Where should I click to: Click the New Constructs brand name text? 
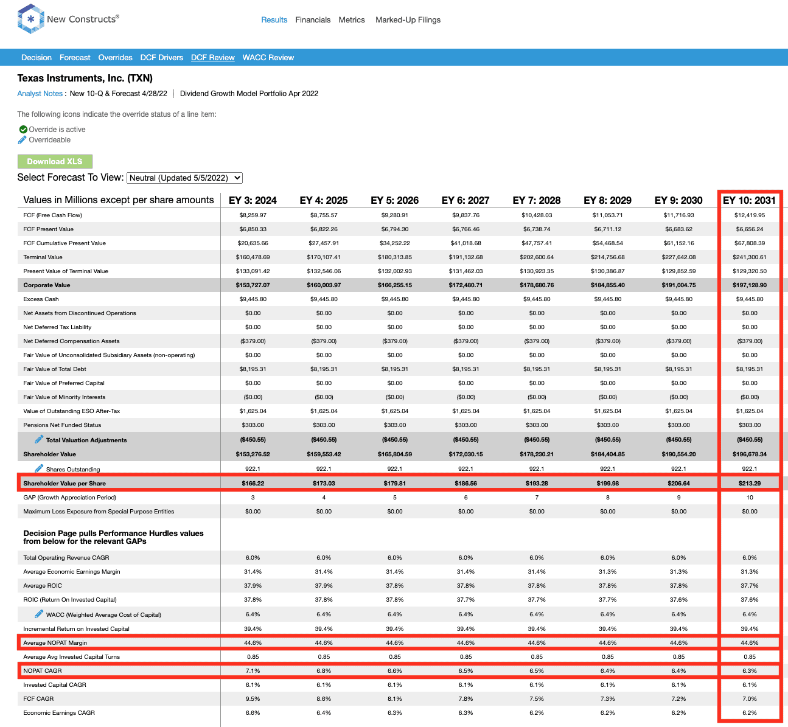[x=83, y=19]
